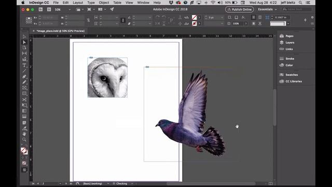
Task: Select the Zoom magnifier tool
Action: (24, 140)
